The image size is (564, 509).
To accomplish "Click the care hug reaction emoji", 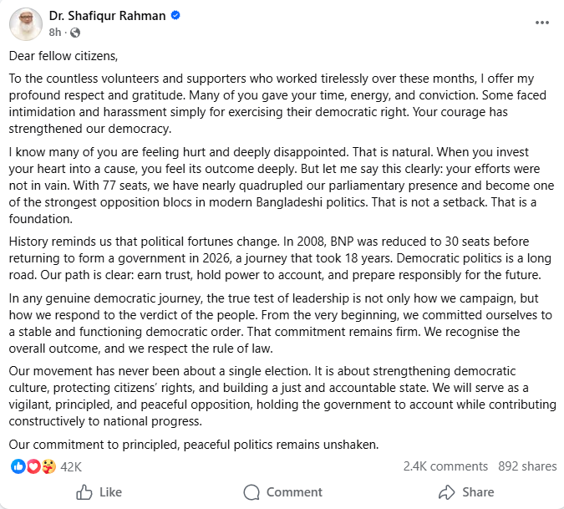I will point(48,466).
